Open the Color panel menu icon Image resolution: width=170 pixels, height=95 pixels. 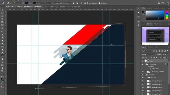pyautogui.click(x=169, y=8)
